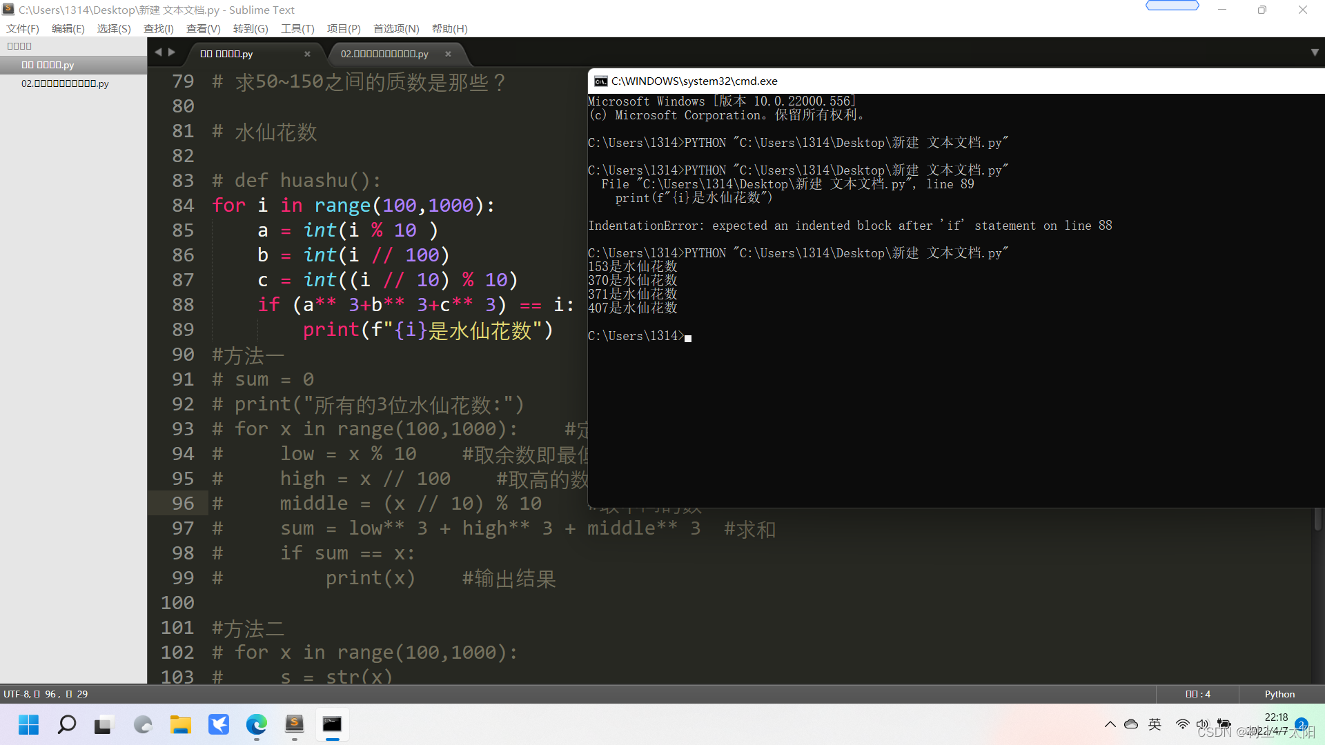Open the 首选项(N) menu
The height and width of the screenshot is (745, 1325).
point(395,28)
